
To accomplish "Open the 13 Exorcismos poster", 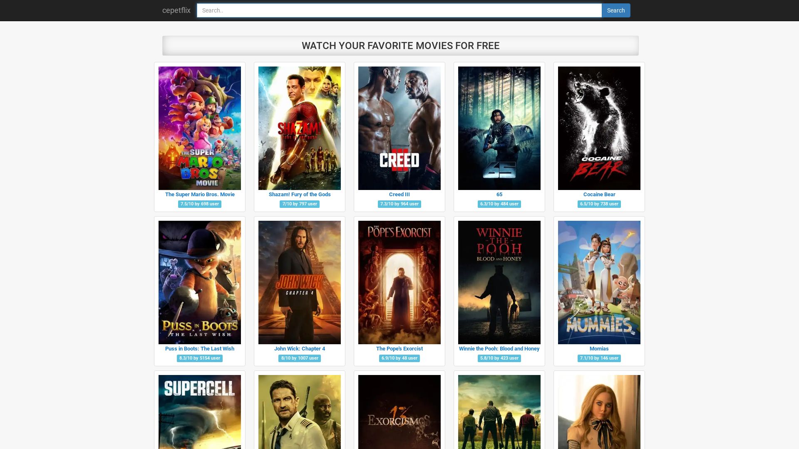I will point(399,412).
